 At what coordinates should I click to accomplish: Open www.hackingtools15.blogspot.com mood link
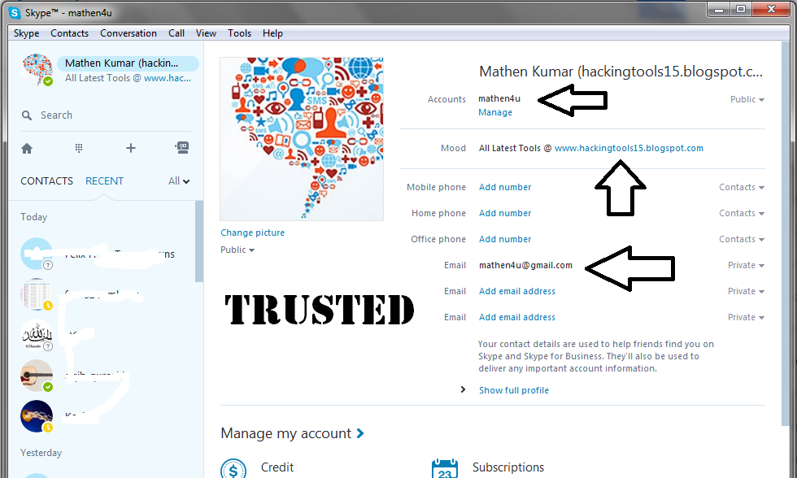(x=629, y=148)
